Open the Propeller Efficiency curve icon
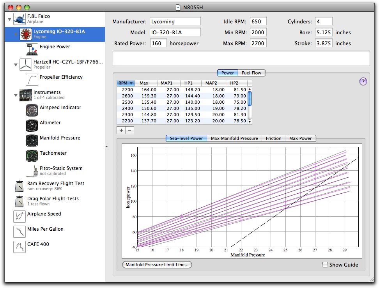379x288 pixels. [x=32, y=80]
